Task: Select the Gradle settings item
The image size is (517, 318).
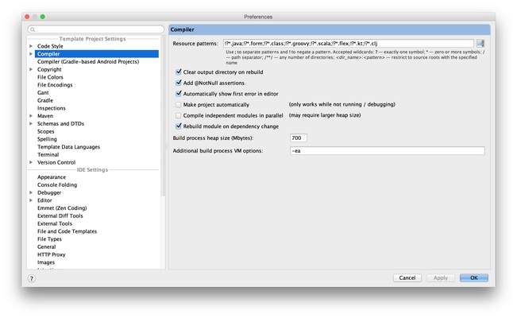Action: (x=45, y=100)
